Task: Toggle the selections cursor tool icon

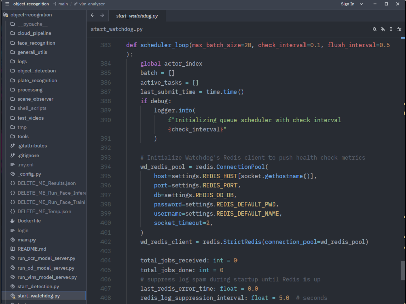Action: pos(391,29)
